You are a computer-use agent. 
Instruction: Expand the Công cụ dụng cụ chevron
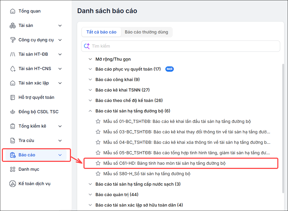click(x=60, y=40)
